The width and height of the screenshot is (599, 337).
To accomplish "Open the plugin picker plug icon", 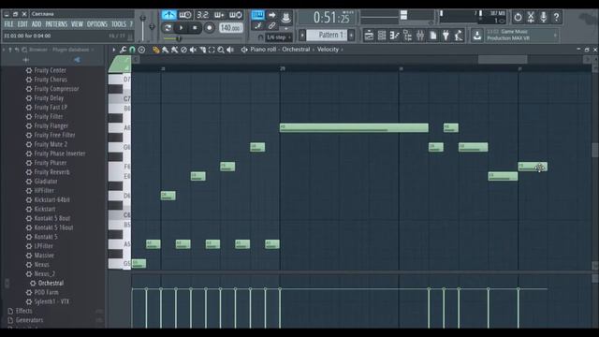I will point(446,36).
